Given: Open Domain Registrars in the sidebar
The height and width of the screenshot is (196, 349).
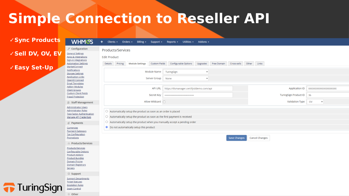Looking at the screenshot, I should [x=76, y=165].
